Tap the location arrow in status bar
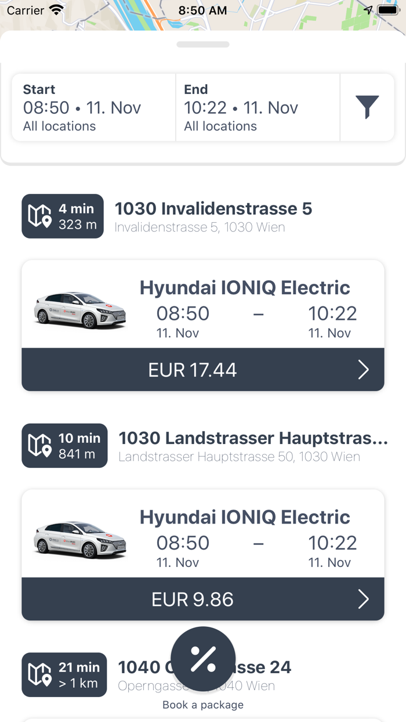 click(x=368, y=10)
